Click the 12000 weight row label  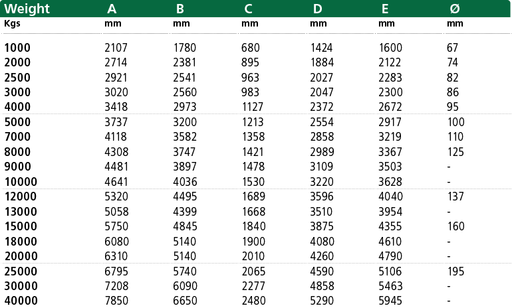pos(21,196)
